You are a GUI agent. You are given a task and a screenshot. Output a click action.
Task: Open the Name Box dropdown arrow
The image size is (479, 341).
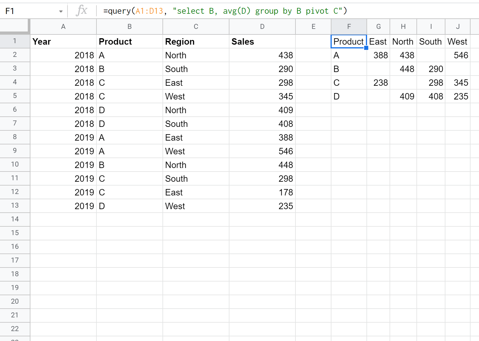(x=61, y=11)
